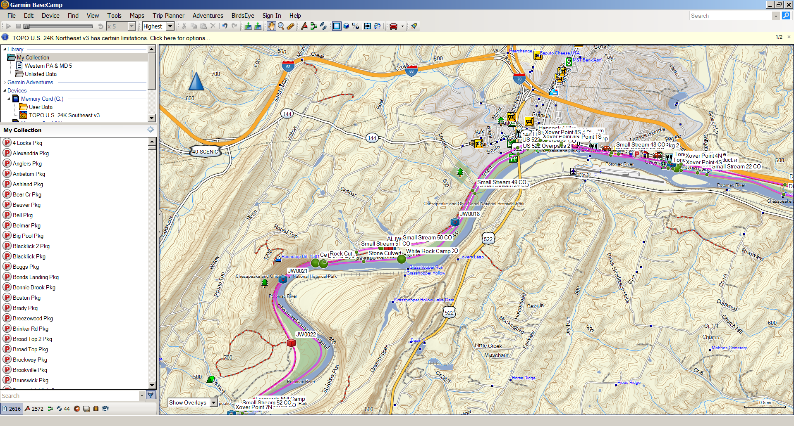Click the New Track footprints tool
This screenshot has width=794, height=426.
(x=323, y=26)
